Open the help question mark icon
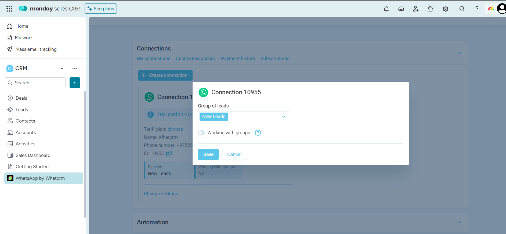Image resolution: width=506 pixels, height=234 pixels. pyautogui.click(x=477, y=9)
